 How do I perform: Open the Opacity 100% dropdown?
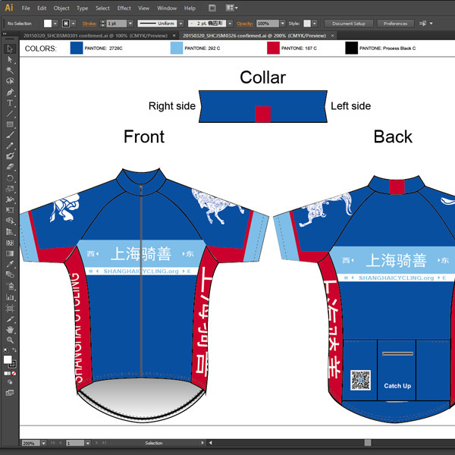[282, 24]
